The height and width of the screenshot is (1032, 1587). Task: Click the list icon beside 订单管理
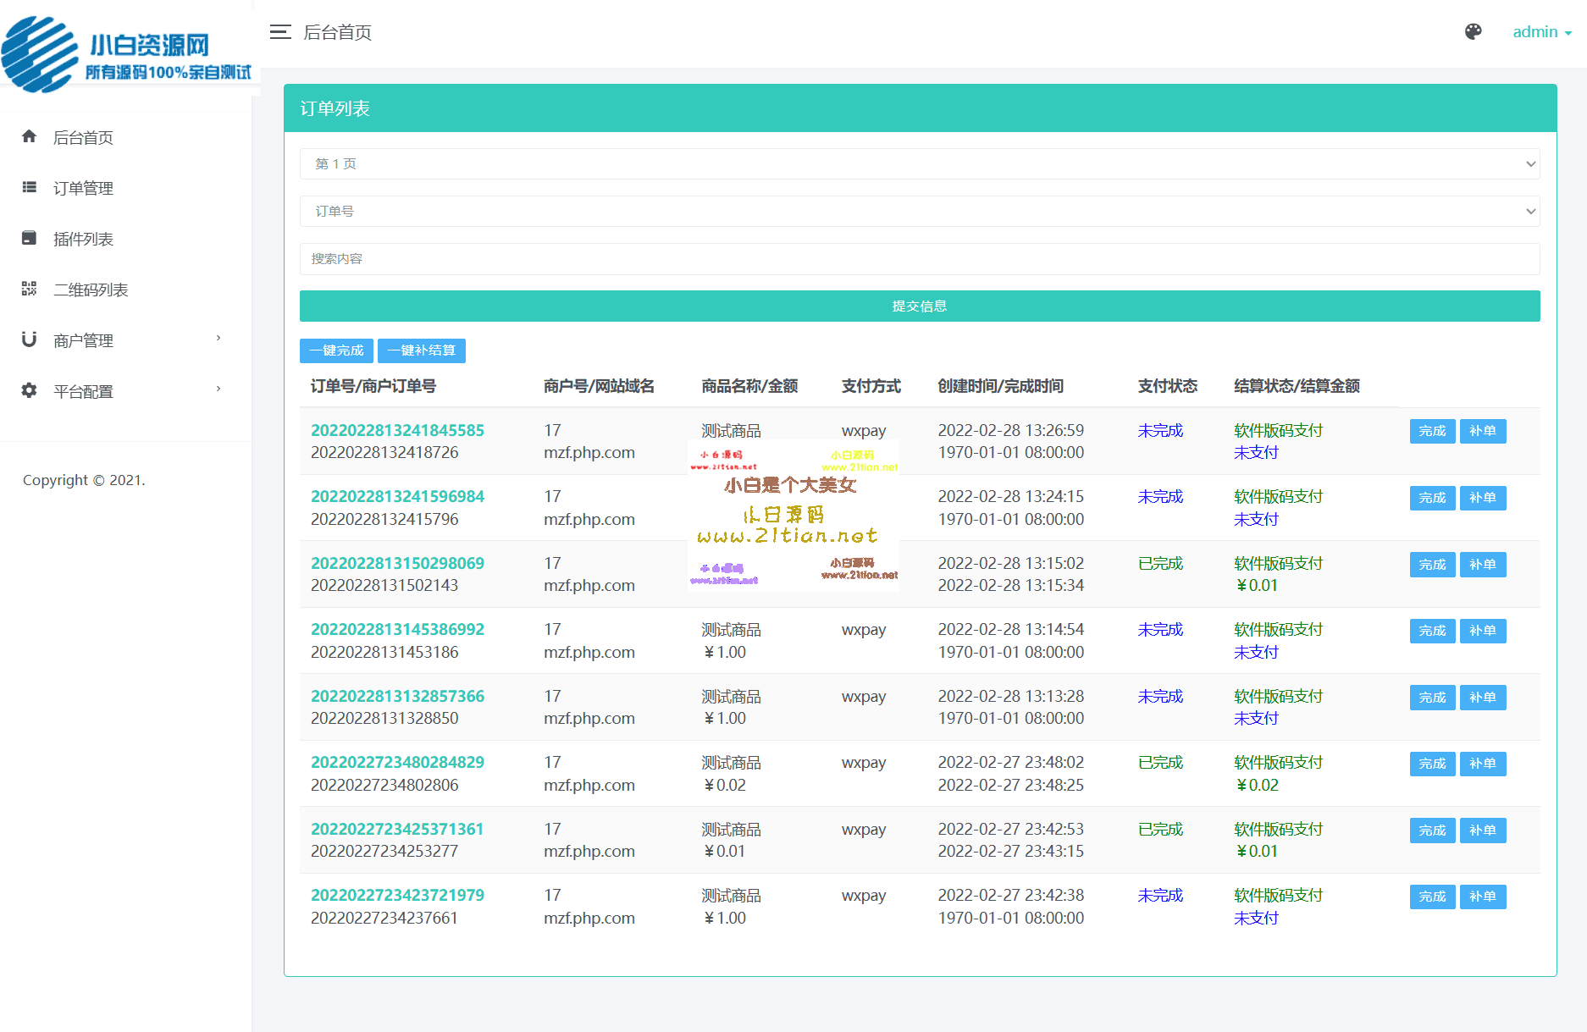coord(30,187)
